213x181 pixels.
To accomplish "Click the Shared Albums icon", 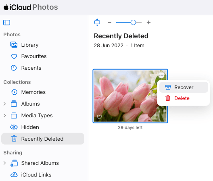I will click(14, 163).
